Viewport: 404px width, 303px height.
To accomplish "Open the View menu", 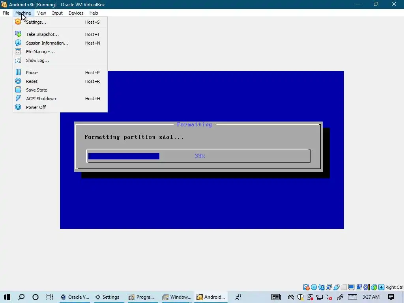I will pyautogui.click(x=41, y=13).
